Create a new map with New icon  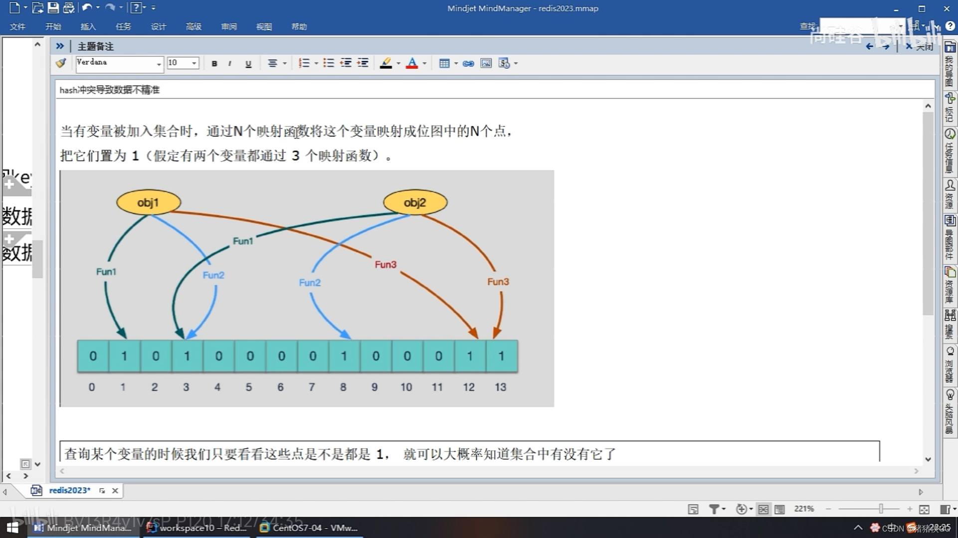(14, 7)
